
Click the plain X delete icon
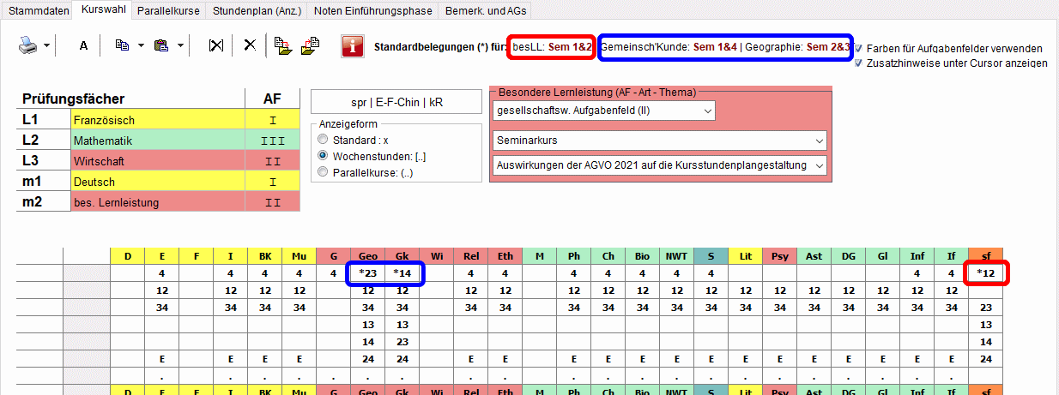[x=250, y=45]
